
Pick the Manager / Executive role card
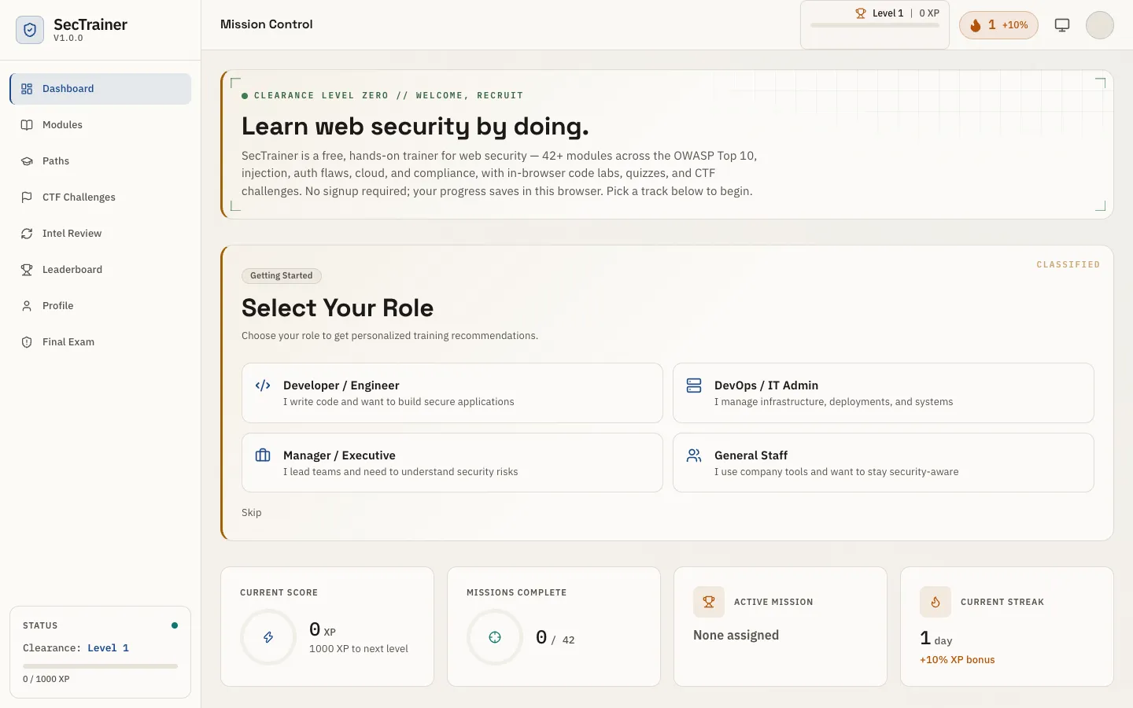(x=452, y=463)
